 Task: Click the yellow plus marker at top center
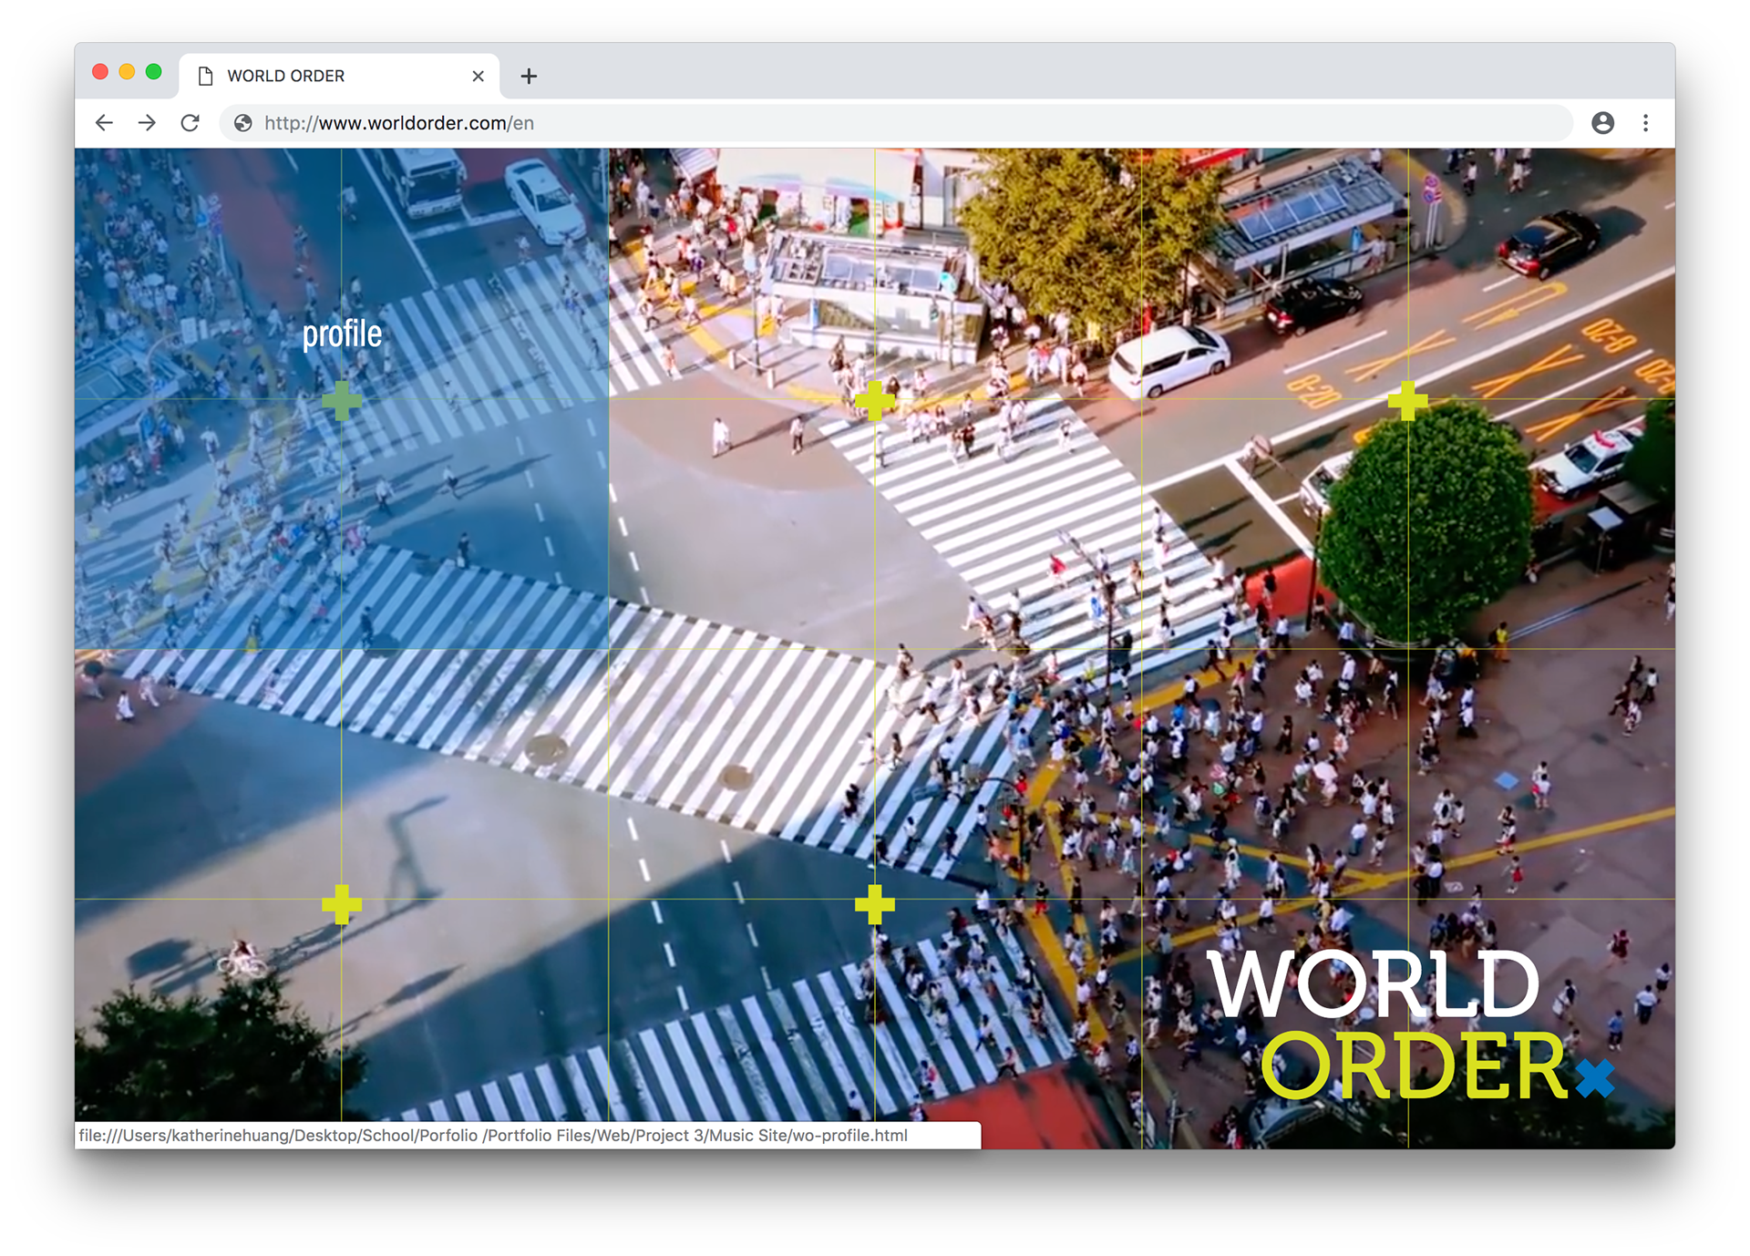(875, 401)
